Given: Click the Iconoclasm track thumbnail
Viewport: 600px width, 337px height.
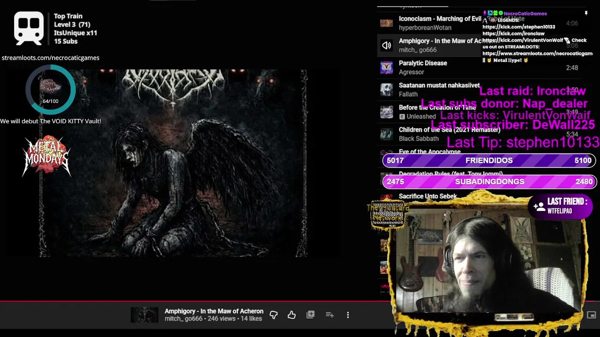Looking at the screenshot, I should tap(386, 23).
